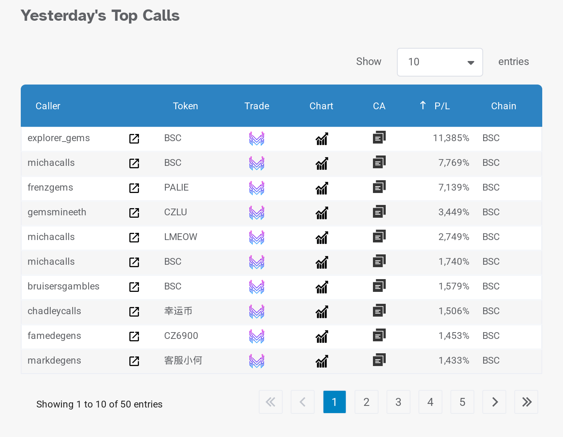The image size is (563, 437).
Task: Go to page 2 of results
Action: pyautogui.click(x=366, y=402)
